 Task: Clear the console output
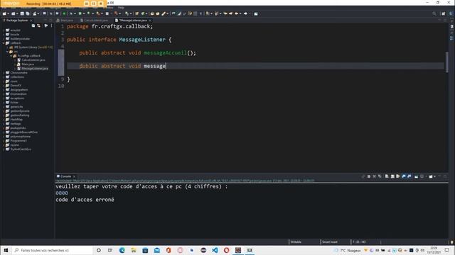[x=387, y=176]
